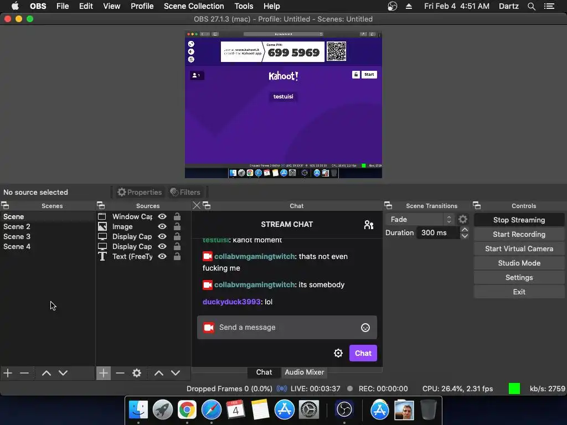Open the View menu
The width and height of the screenshot is (567, 425).
[x=111, y=6]
